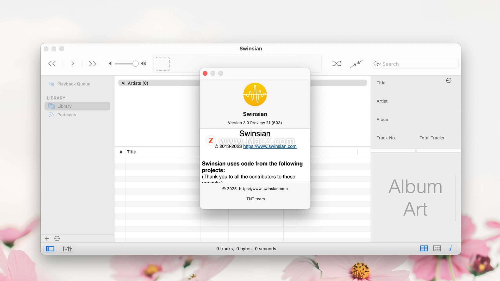Toggle shuffle playback mode
The width and height of the screenshot is (500, 281).
click(x=337, y=64)
